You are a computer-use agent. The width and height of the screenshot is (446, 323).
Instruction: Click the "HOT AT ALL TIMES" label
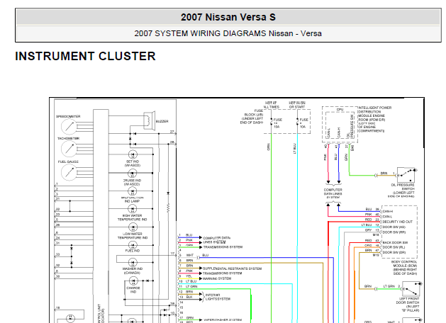(x=271, y=105)
